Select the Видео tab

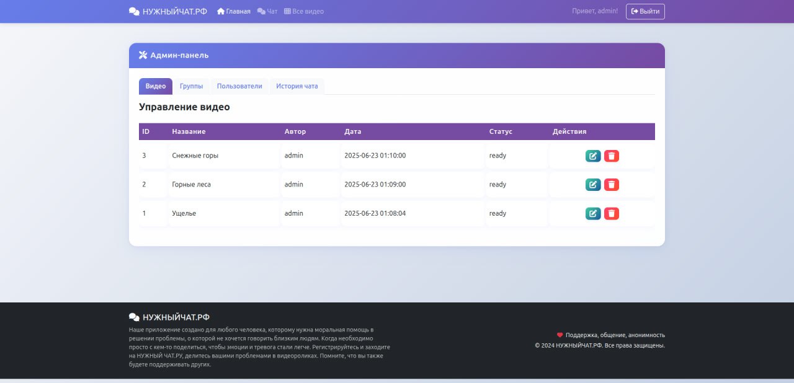(x=156, y=86)
